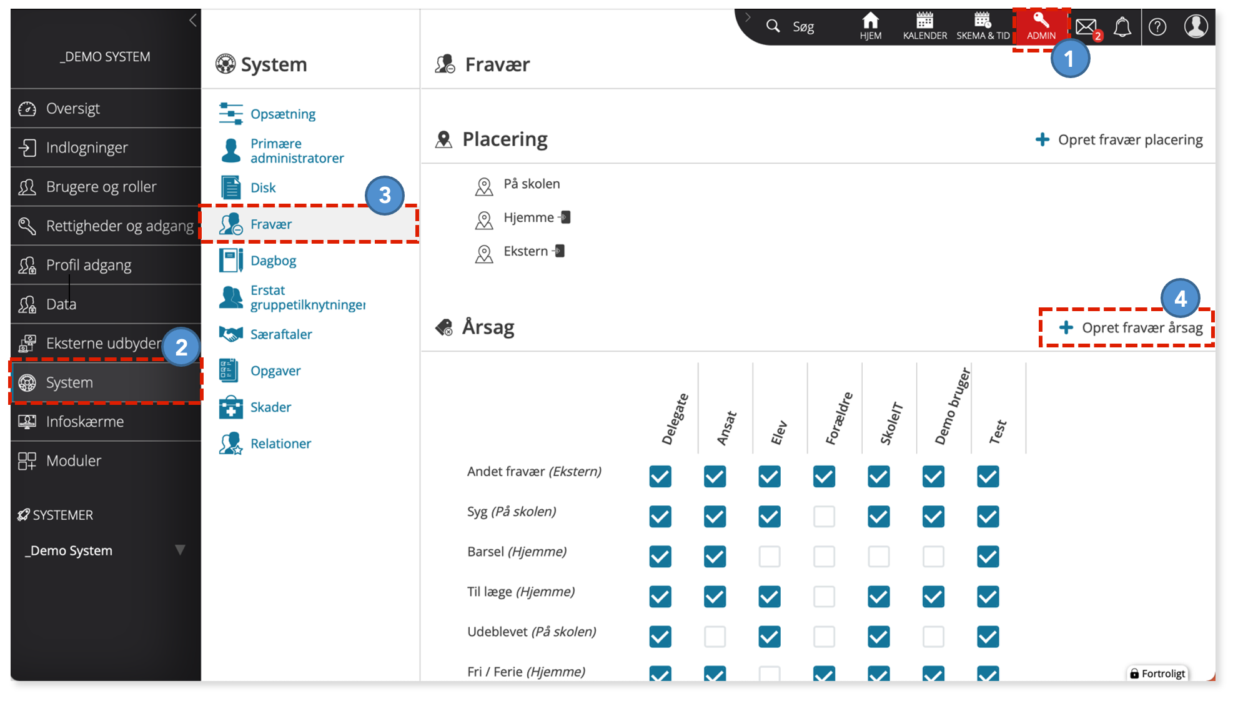The height and width of the screenshot is (701, 1238).
Task: Click the Særaftaler handshake icon
Action: pyautogui.click(x=230, y=334)
